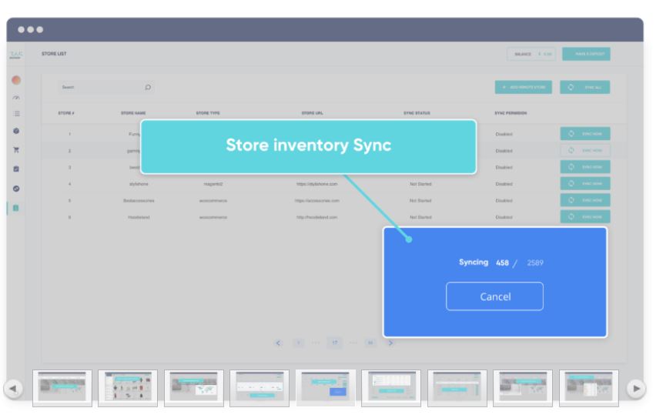Select the active store list sidebar icon
Image resolution: width=663 pixels, height=418 pixels.
(x=16, y=208)
